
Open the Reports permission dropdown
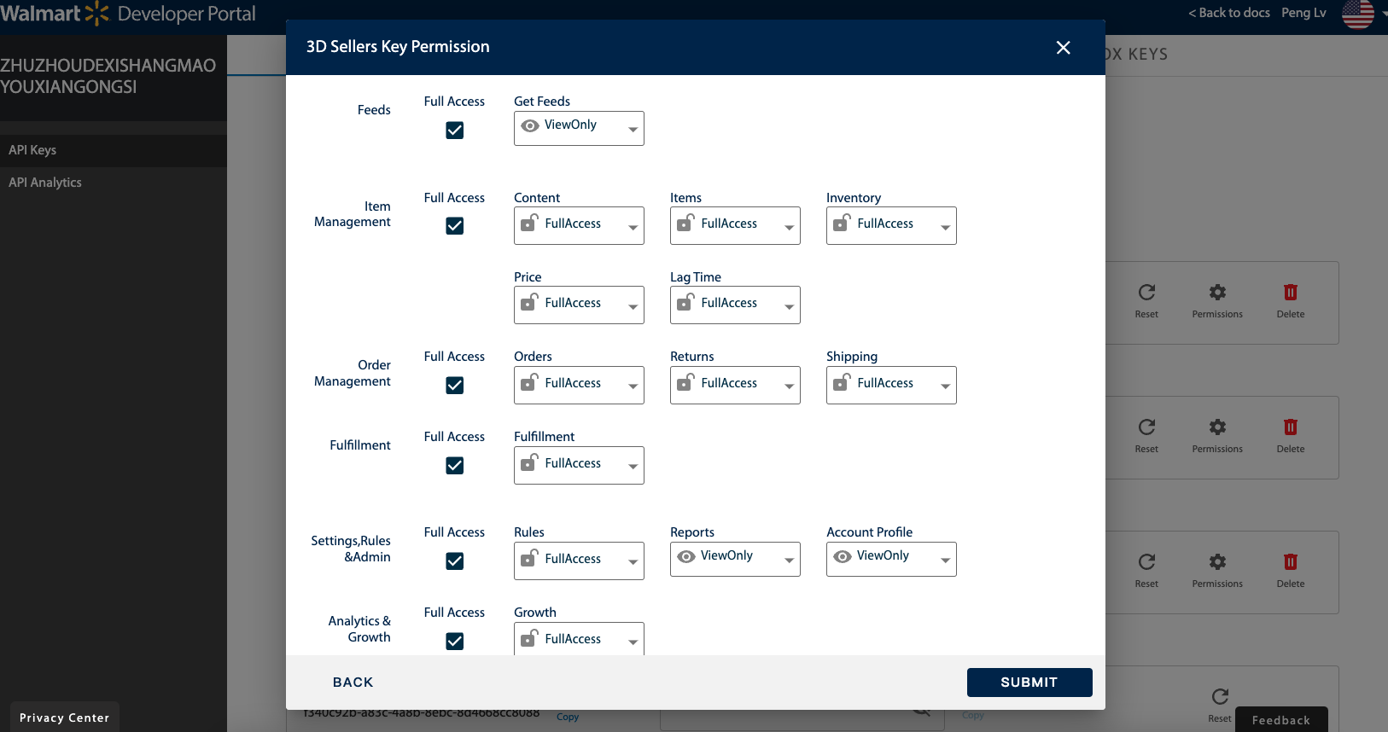pyautogui.click(x=735, y=559)
